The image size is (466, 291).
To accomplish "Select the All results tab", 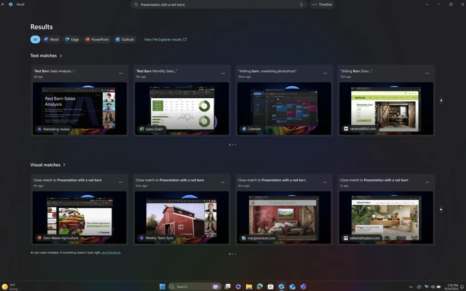I will 35,39.
